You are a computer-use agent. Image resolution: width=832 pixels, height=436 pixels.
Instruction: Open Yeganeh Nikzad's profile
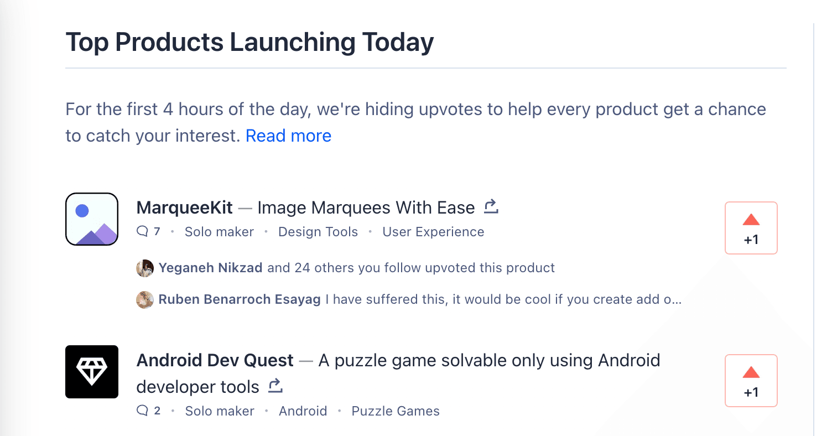coord(210,267)
